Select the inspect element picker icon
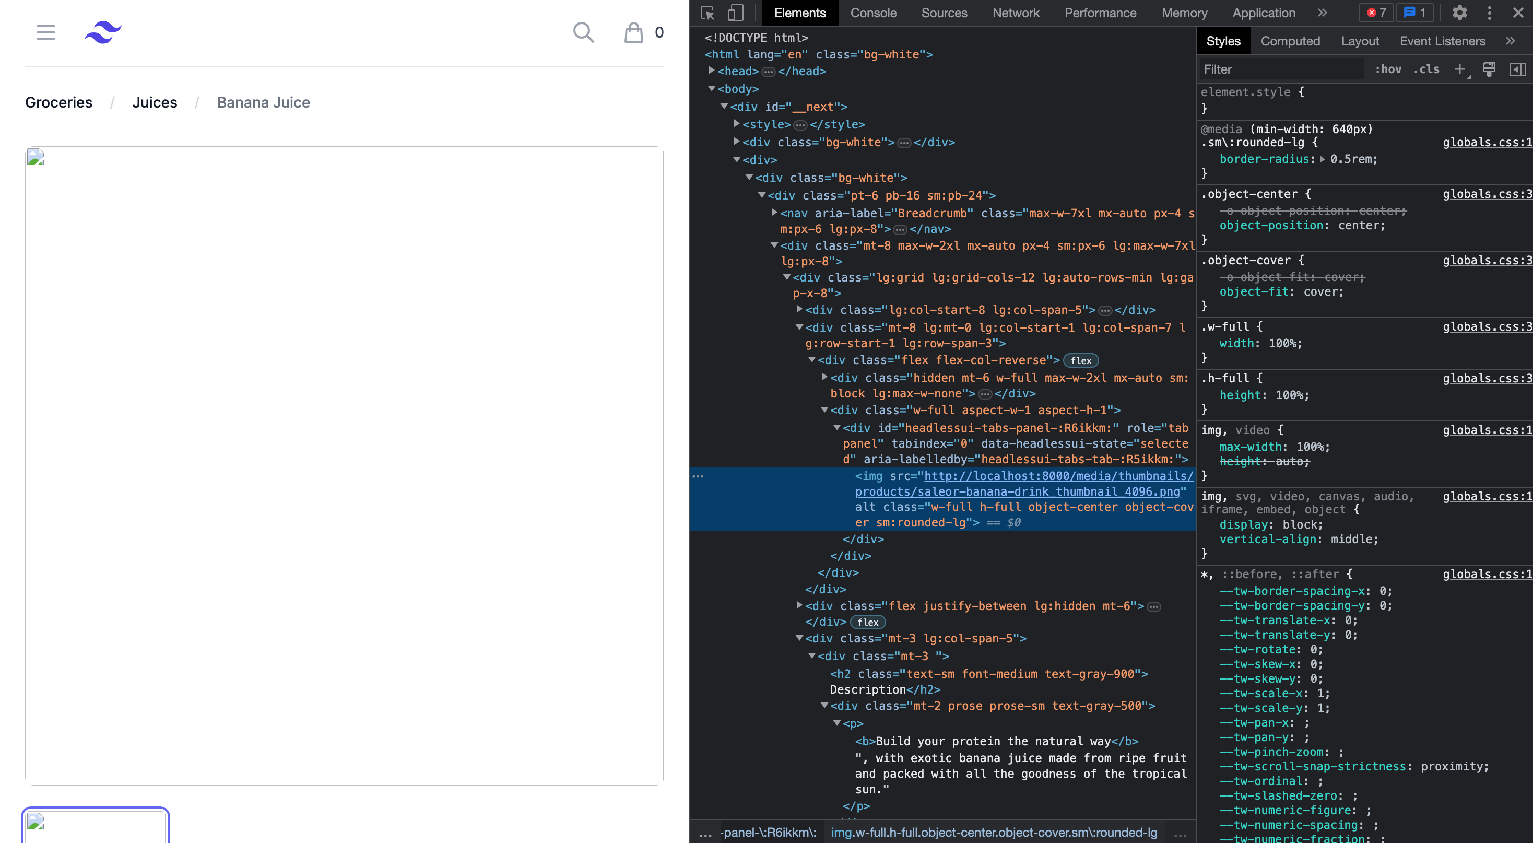 (707, 13)
